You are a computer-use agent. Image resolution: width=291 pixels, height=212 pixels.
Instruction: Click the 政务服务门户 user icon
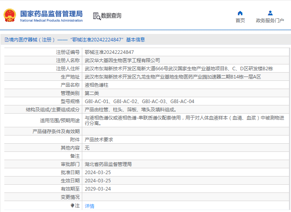coord(270,13)
